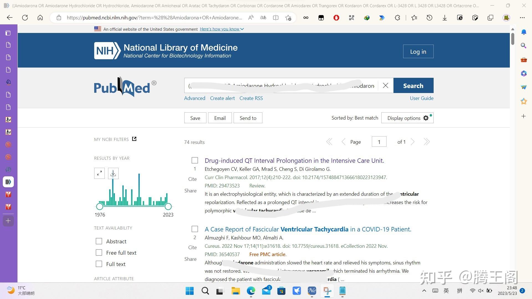Open the translate page icon
This screenshot has width=532, height=299.
[263, 18]
